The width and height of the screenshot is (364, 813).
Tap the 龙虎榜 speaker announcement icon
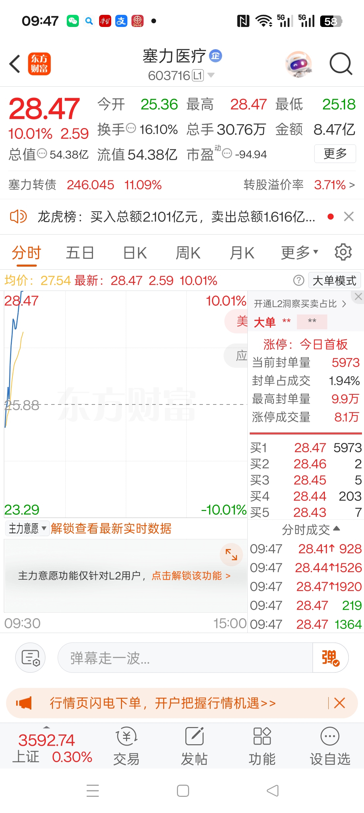click(18, 216)
